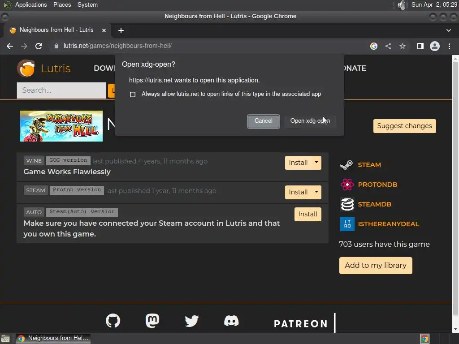The image size is (459, 344).
Task: Click the AUTO runner badge
Action: (34, 212)
